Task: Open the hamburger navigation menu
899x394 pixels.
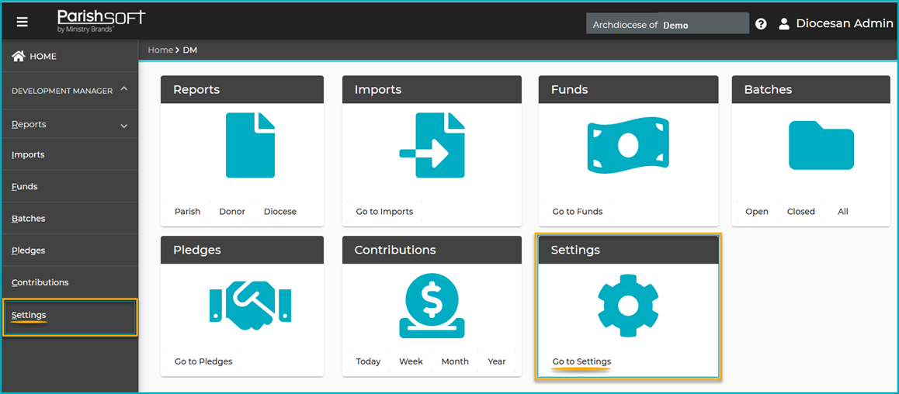Action: pos(23,22)
